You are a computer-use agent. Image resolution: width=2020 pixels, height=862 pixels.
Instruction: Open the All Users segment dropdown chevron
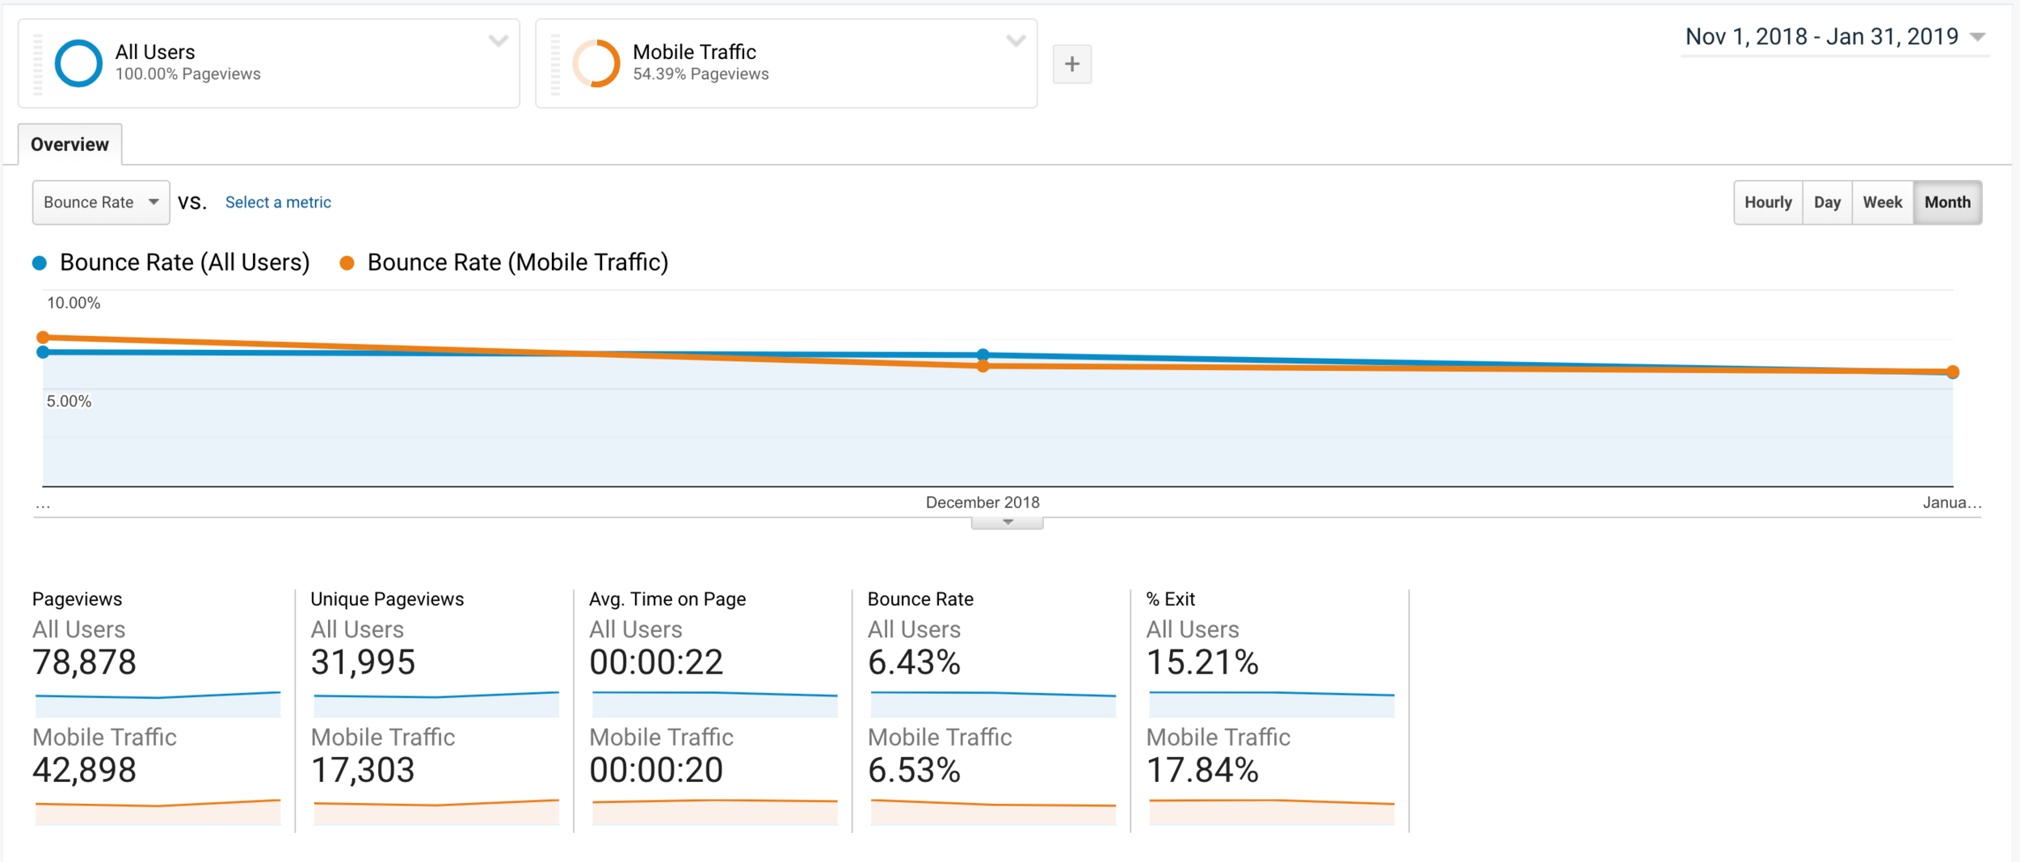click(499, 40)
